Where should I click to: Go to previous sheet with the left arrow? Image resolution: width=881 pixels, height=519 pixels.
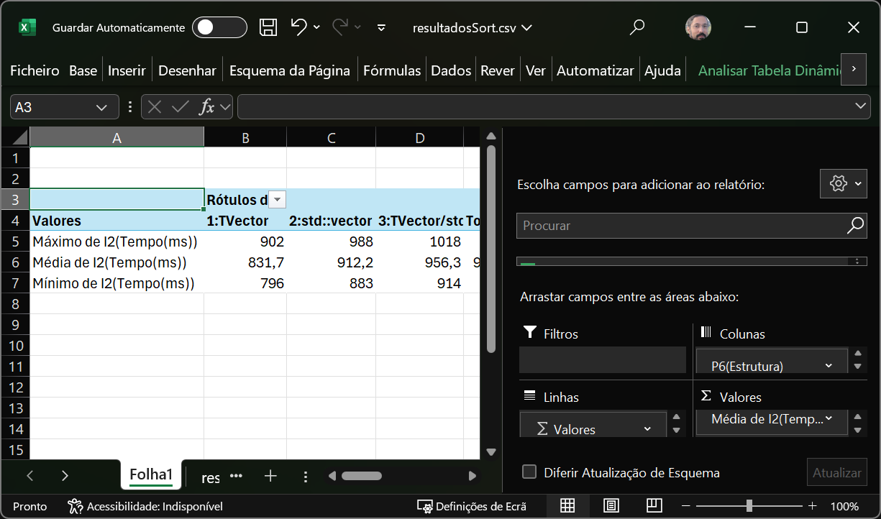[x=30, y=476]
